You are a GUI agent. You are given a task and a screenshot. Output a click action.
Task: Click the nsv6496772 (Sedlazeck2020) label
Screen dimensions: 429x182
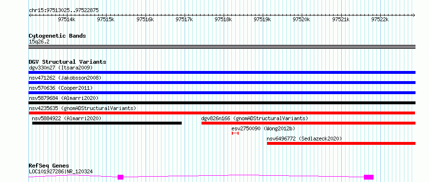tap(304, 139)
